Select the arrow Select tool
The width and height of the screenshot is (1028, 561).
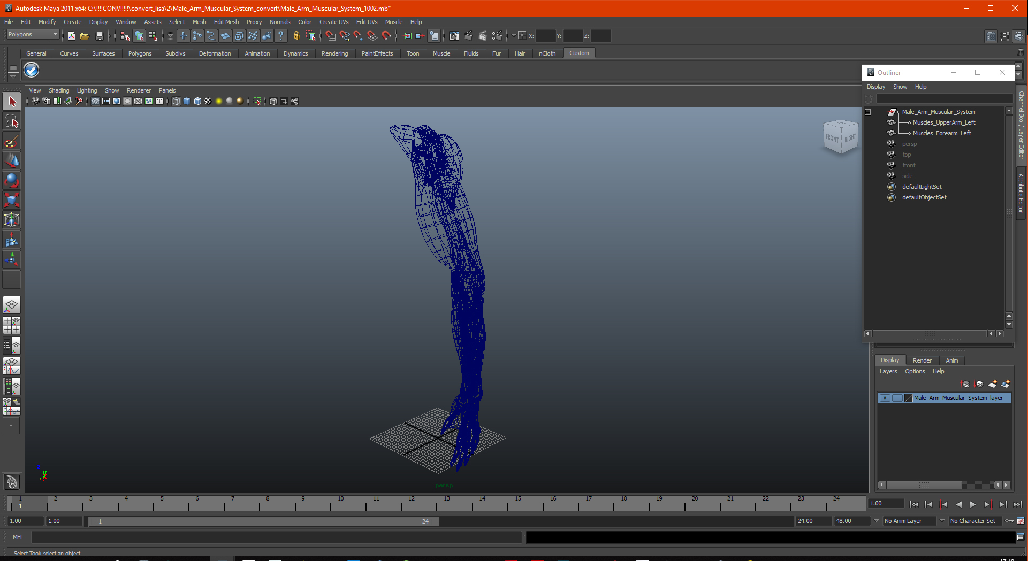click(x=12, y=102)
